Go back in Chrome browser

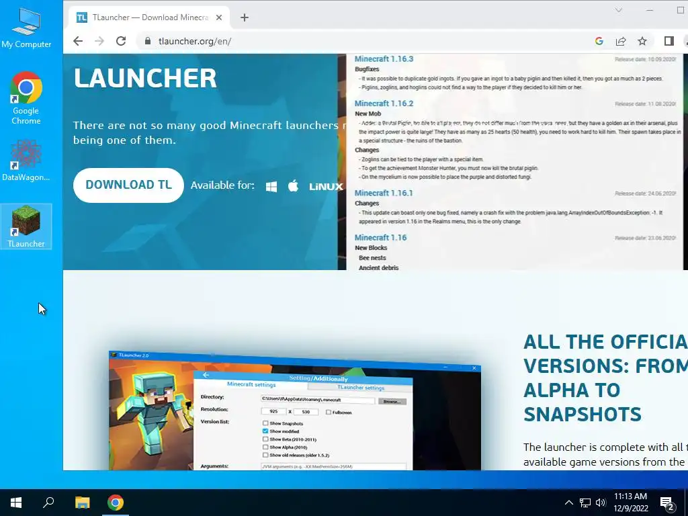78,41
